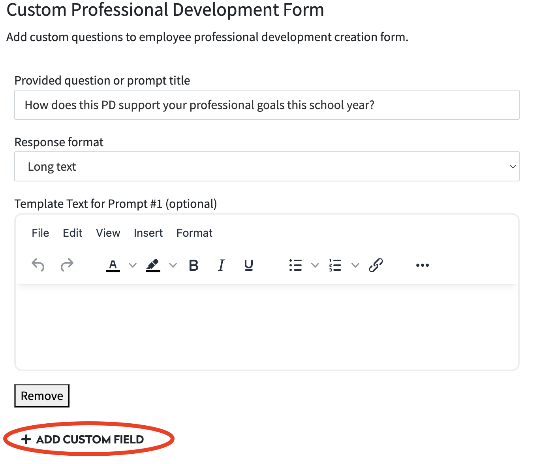Insert a numbered list

tap(335, 265)
